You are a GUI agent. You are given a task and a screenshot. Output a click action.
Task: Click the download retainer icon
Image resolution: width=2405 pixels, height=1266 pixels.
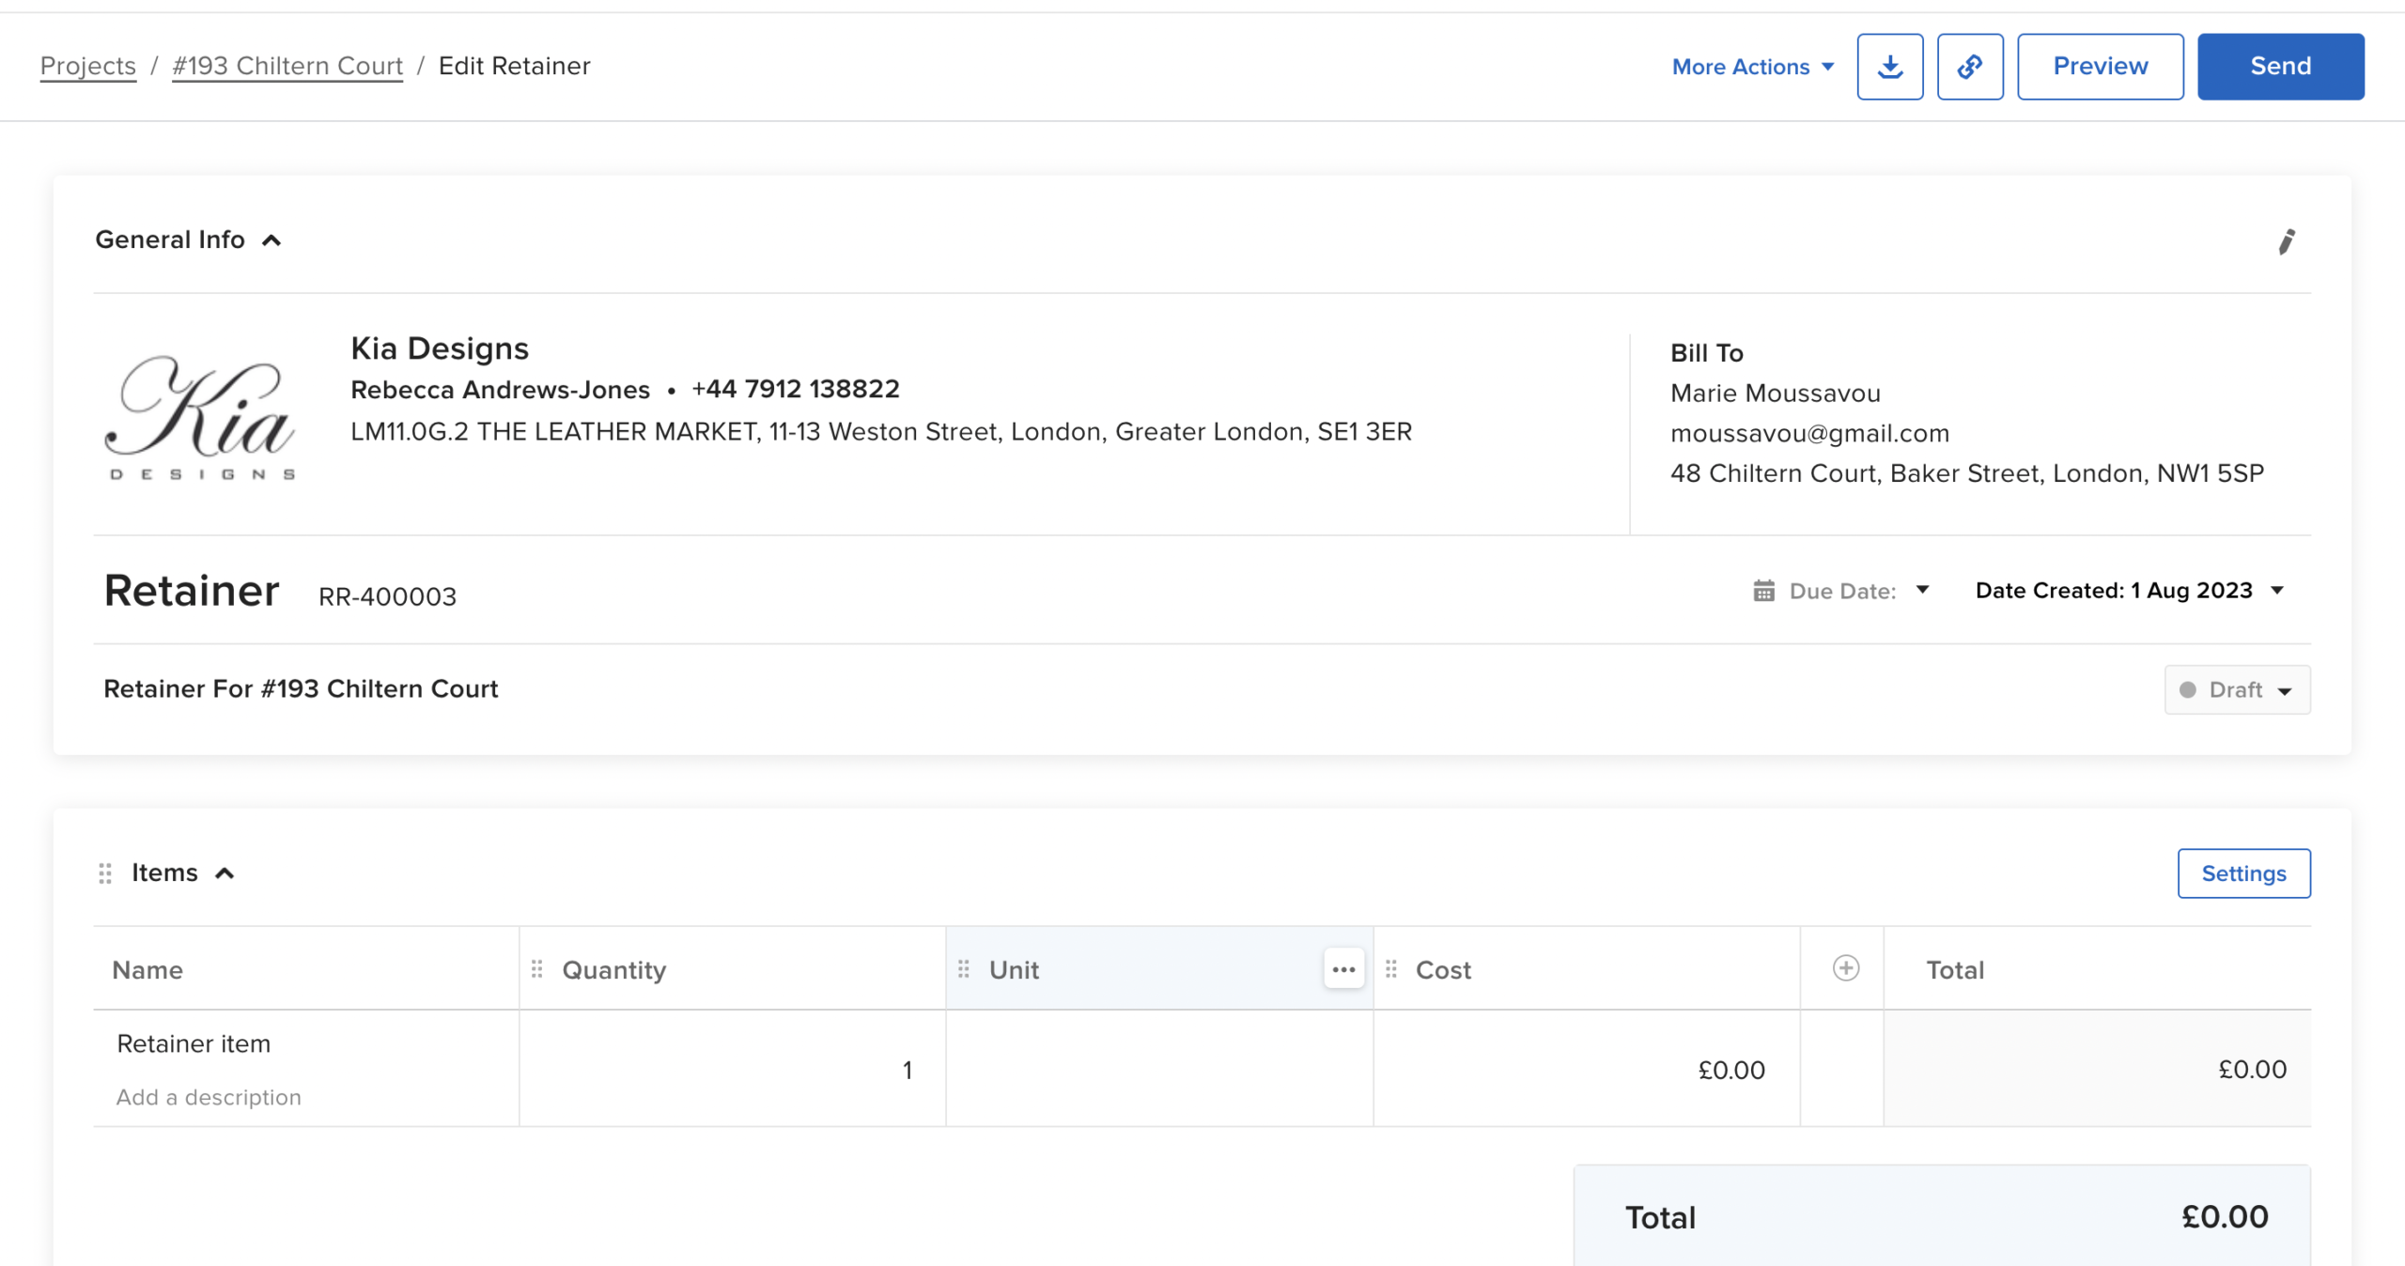coord(1889,67)
